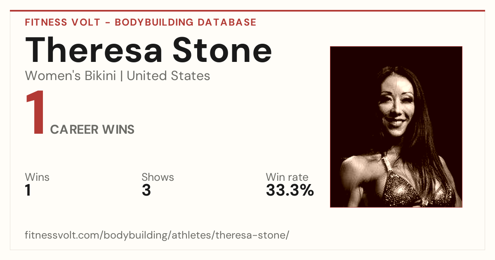
Task: Click the fitnessvolt.com domain in the URL
Action: pos(62,235)
